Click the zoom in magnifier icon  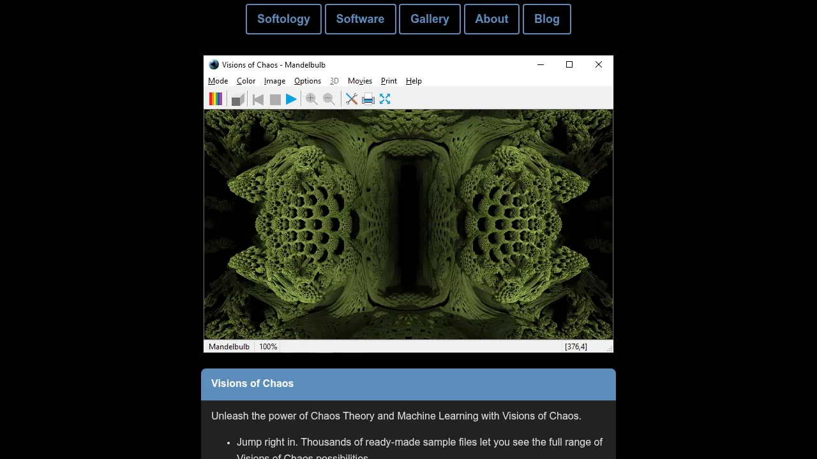click(311, 99)
